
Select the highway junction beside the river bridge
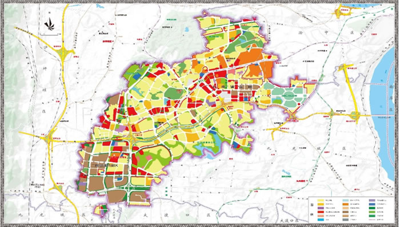point(355,116)
